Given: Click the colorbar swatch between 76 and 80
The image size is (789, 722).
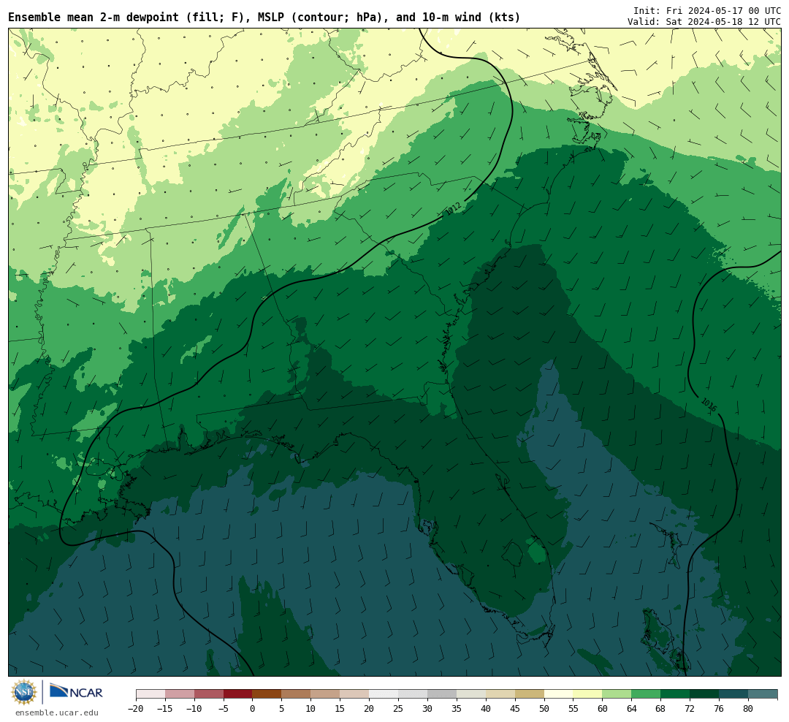Looking at the screenshot, I should coord(733,694).
